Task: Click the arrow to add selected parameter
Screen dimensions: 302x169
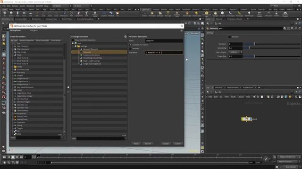Action: pyautogui.click(x=68, y=87)
